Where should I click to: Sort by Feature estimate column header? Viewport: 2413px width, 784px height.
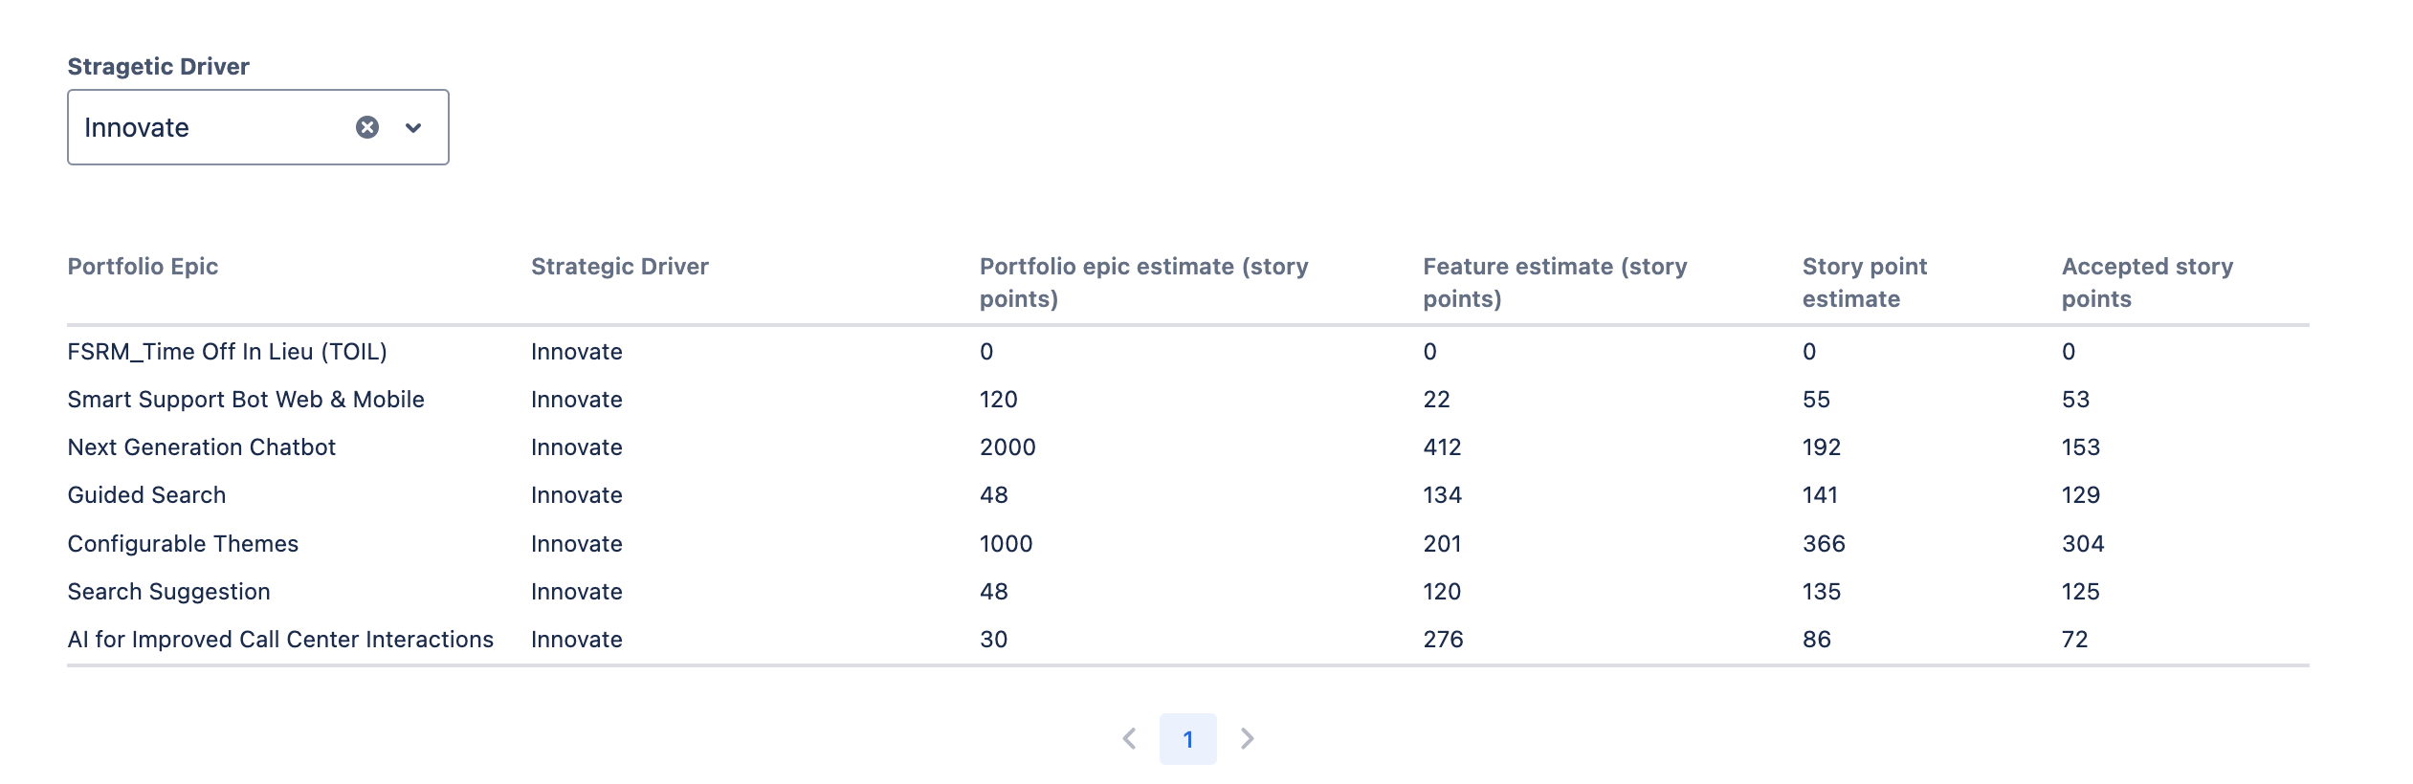pos(1555,282)
